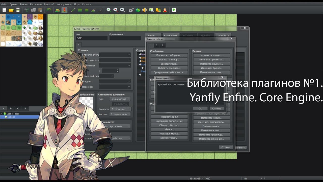Open the Sound Test speaker icon
Viewport: 323px width, 182px height.
(145, 10)
